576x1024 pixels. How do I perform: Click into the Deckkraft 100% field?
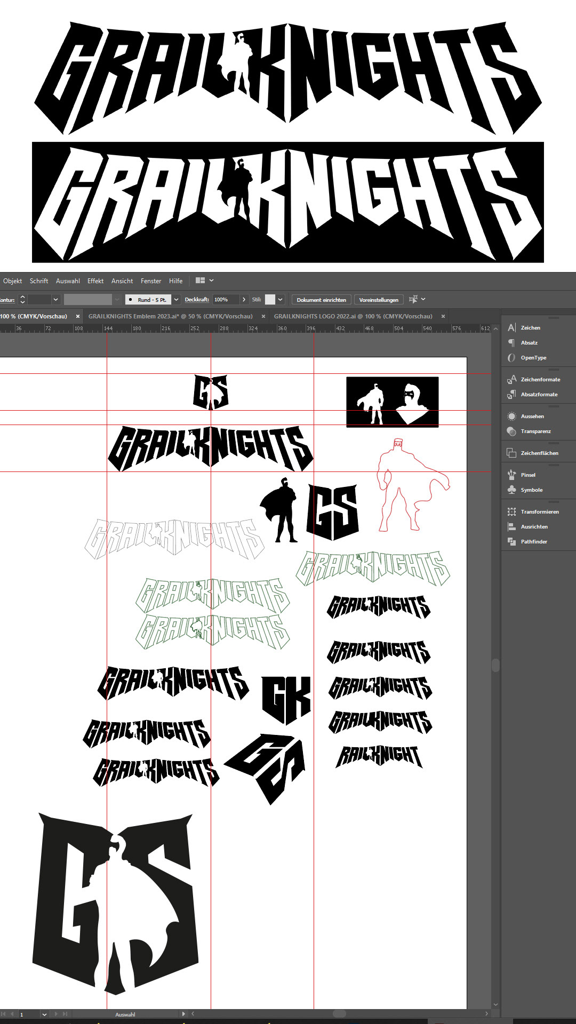click(226, 300)
